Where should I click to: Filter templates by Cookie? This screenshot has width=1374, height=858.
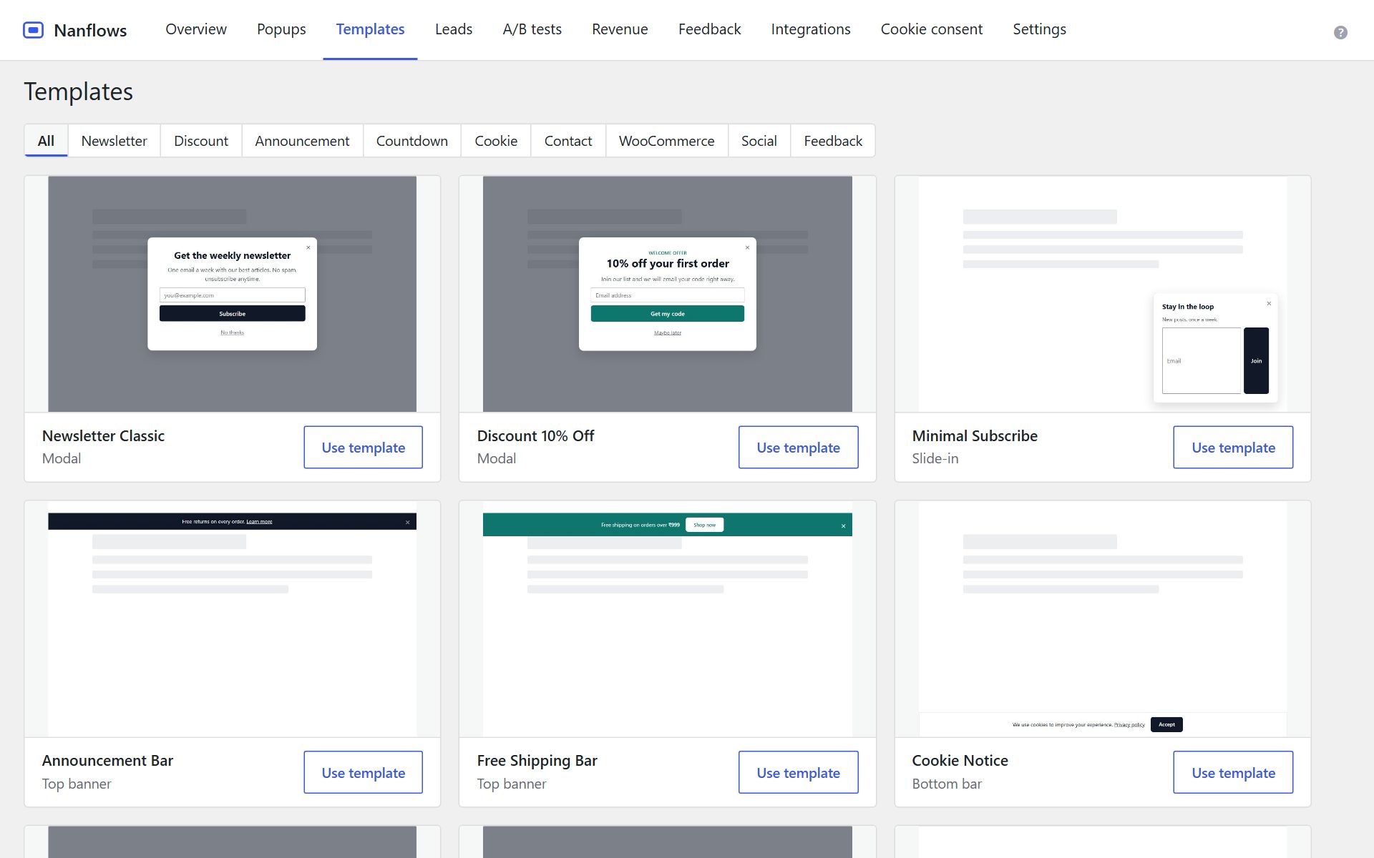click(496, 141)
